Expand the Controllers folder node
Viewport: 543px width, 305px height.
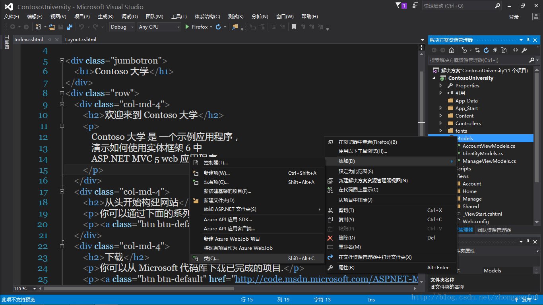(440, 123)
